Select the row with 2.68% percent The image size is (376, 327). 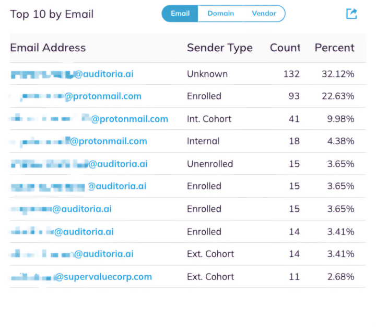tap(188, 277)
